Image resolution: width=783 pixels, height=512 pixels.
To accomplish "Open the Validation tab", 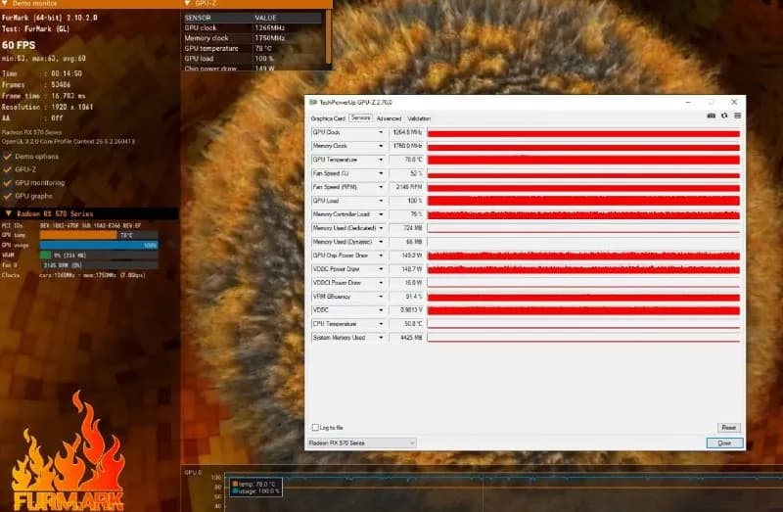I will 419,118.
